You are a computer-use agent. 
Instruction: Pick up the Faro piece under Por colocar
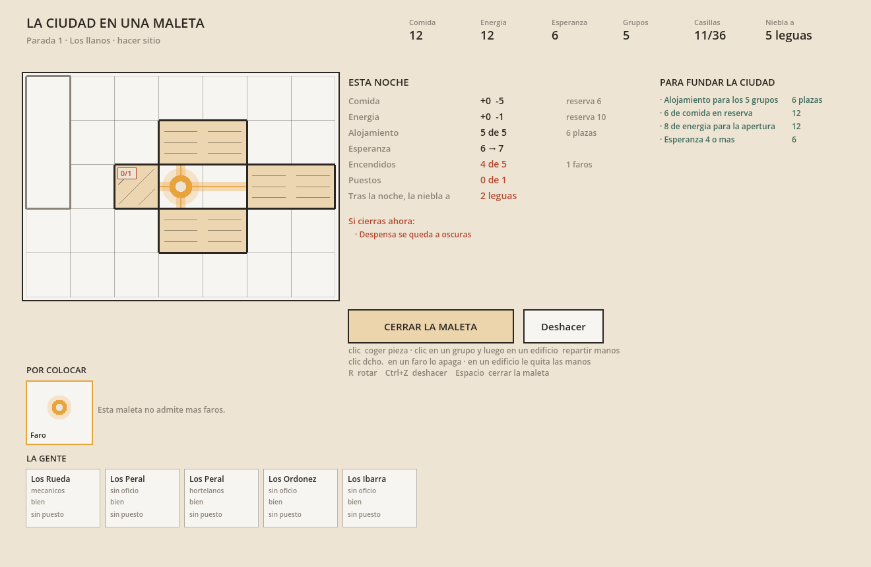pyautogui.click(x=59, y=413)
